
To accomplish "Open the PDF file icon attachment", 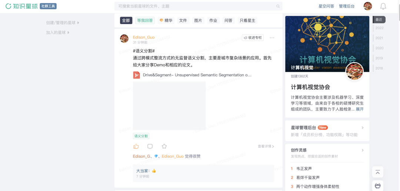I will pyautogui.click(x=136, y=75).
